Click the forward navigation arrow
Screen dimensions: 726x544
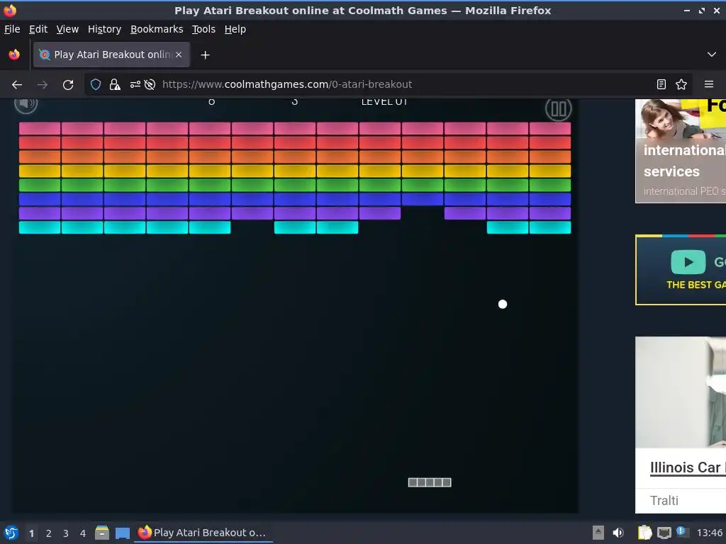click(43, 85)
